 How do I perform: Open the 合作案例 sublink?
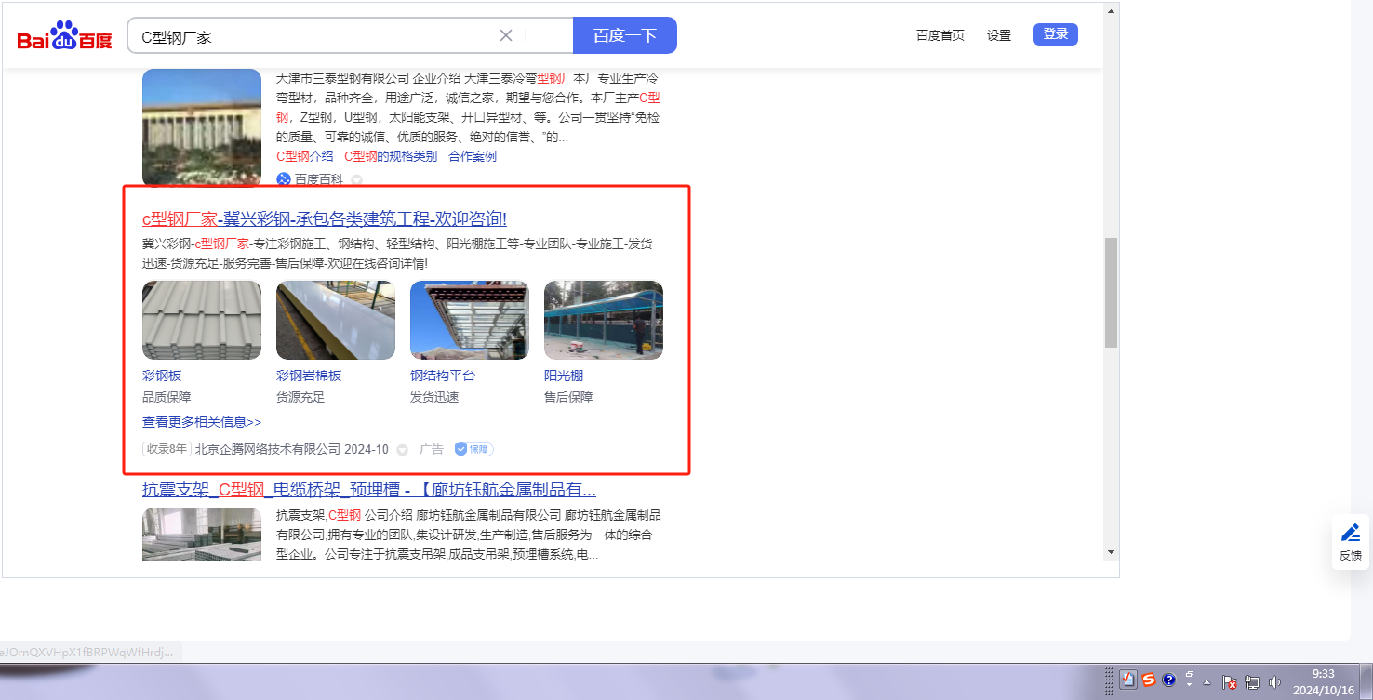tap(473, 156)
